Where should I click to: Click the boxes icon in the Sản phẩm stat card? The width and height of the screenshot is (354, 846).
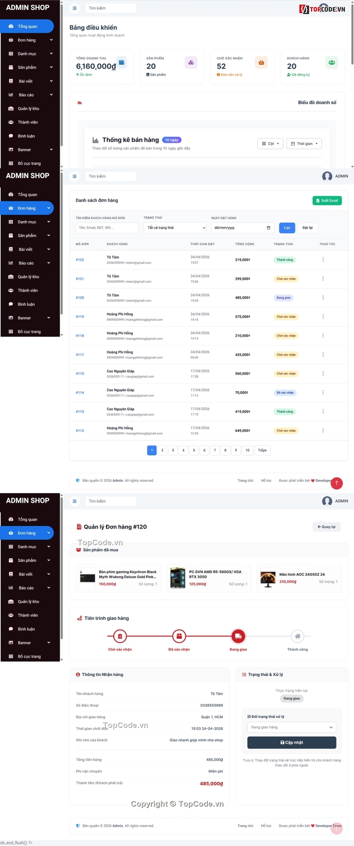pyautogui.click(x=191, y=62)
